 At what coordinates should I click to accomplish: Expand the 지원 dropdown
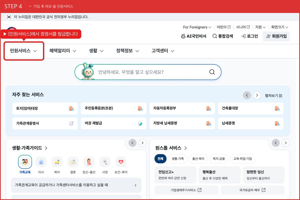pos(260,27)
